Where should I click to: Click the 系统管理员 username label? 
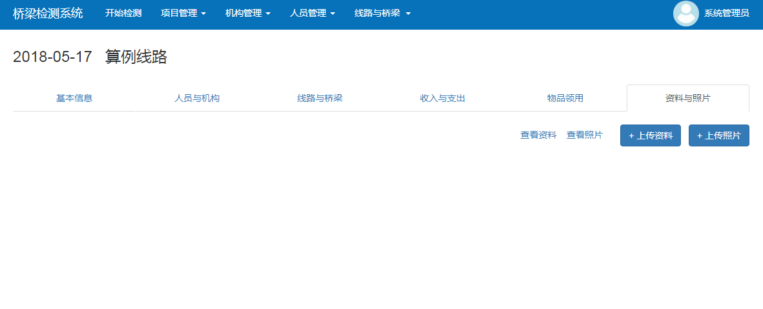pos(726,14)
